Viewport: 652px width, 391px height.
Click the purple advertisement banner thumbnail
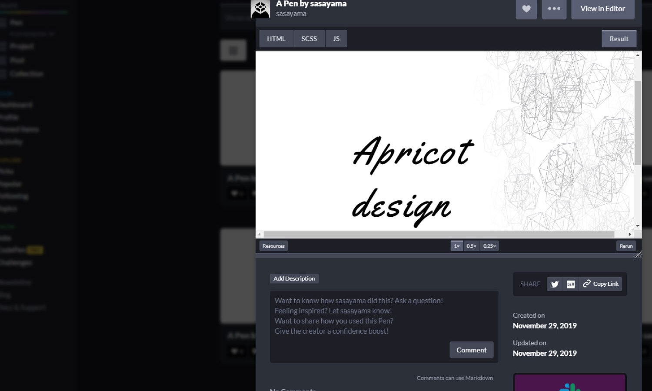570,382
